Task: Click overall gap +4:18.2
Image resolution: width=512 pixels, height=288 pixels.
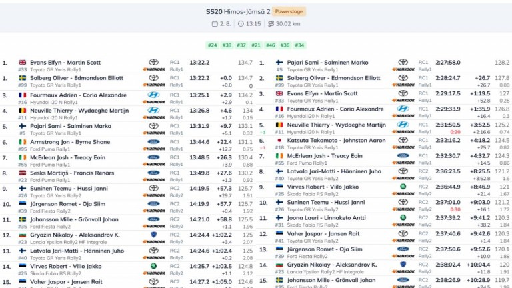Action: coord(480,141)
